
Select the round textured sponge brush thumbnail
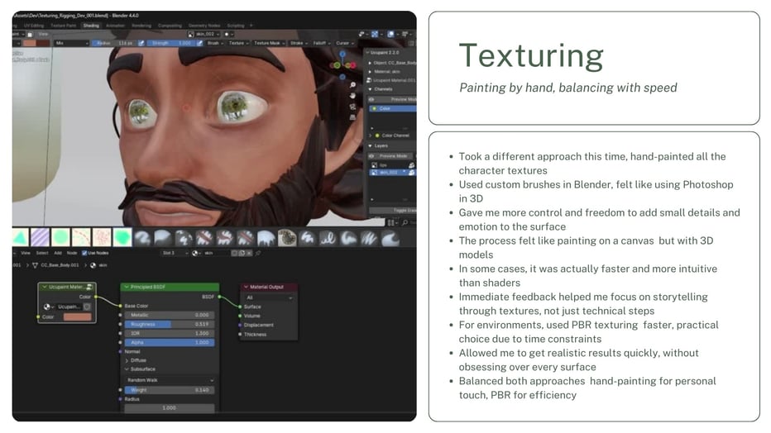click(x=287, y=238)
